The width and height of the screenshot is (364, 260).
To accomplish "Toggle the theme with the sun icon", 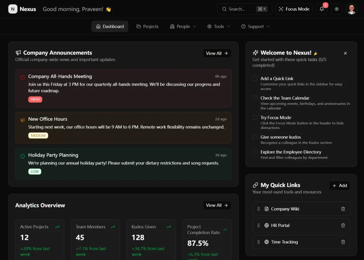I will coord(336,9).
